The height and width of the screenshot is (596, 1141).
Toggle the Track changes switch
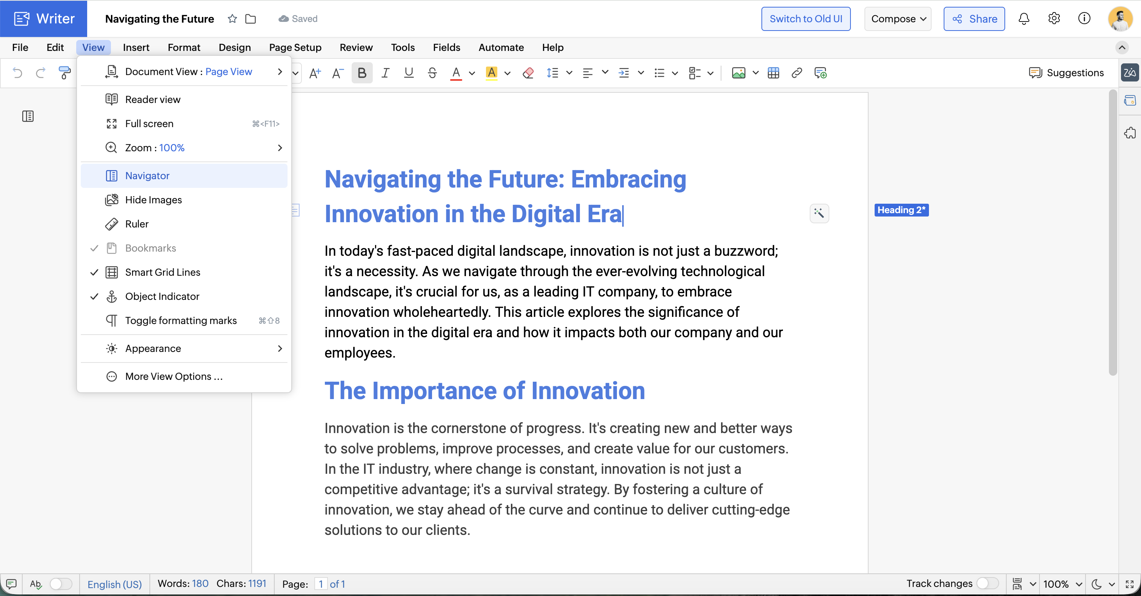click(987, 583)
